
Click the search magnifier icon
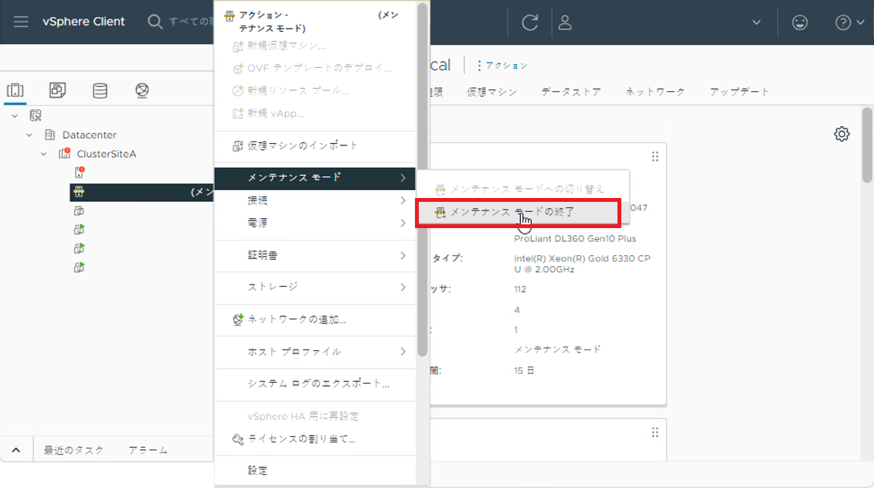[x=155, y=22]
